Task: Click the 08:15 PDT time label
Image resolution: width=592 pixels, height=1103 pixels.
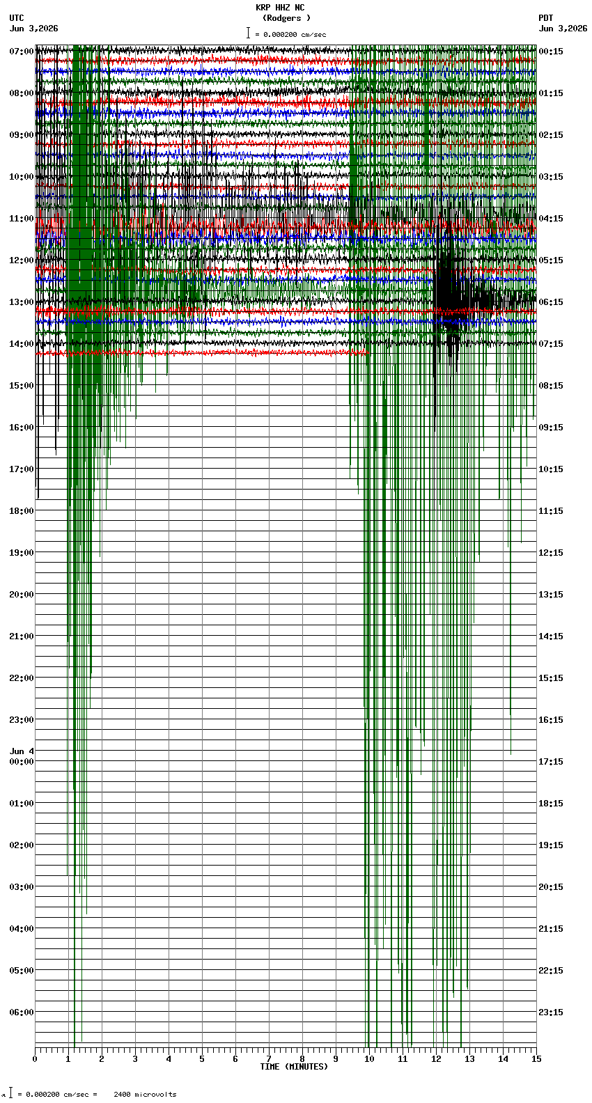Action: pyautogui.click(x=551, y=386)
